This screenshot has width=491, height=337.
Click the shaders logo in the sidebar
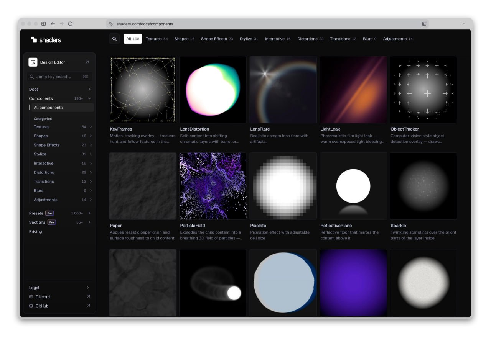[x=46, y=39]
